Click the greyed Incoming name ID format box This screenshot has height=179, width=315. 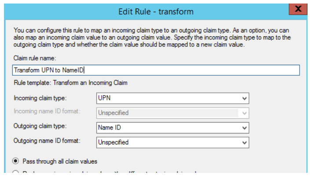(x=167, y=113)
